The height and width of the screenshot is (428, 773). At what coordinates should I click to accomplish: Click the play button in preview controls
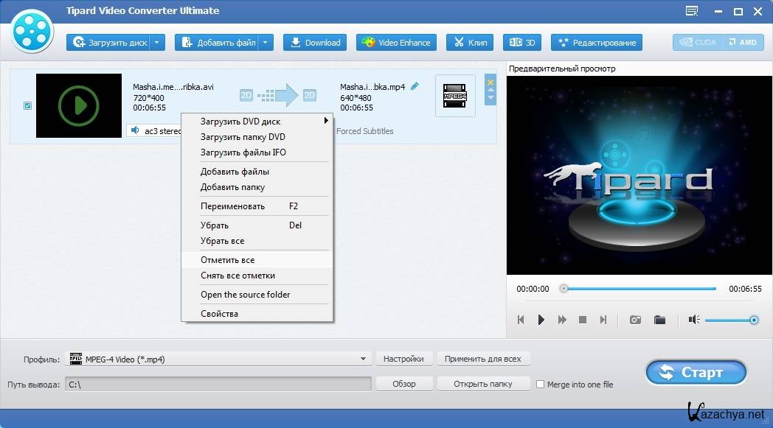tap(541, 320)
